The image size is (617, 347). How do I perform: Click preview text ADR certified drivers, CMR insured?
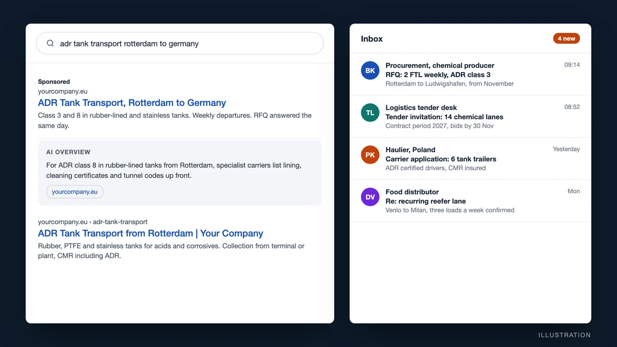click(x=435, y=168)
